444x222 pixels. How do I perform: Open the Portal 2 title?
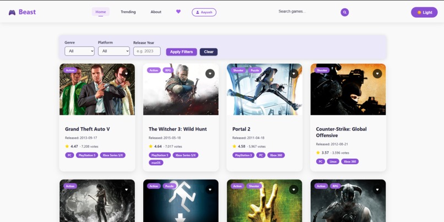click(x=241, y=129)
